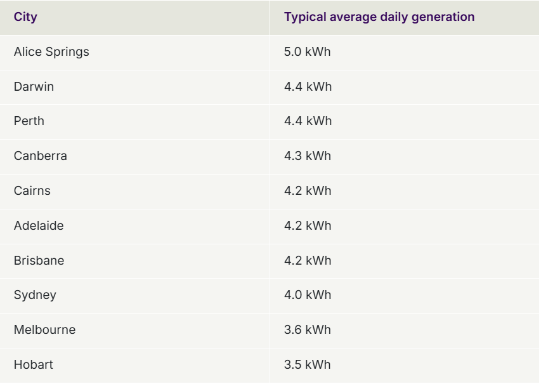Select the Adelaide city cell
The height and width of the screenshot is (384, 541).
pos(39,226)
